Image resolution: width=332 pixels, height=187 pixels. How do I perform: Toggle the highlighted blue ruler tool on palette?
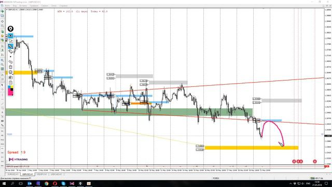coord(10,46)
